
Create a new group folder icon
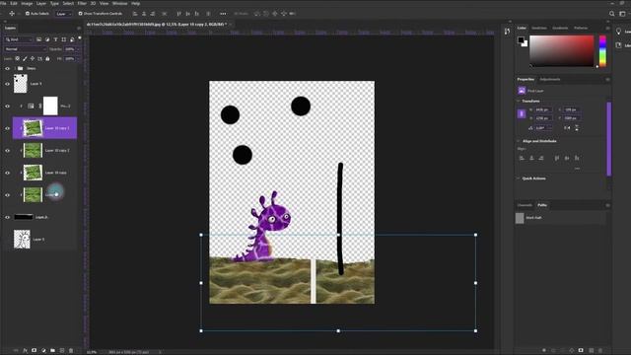(52, 351)
